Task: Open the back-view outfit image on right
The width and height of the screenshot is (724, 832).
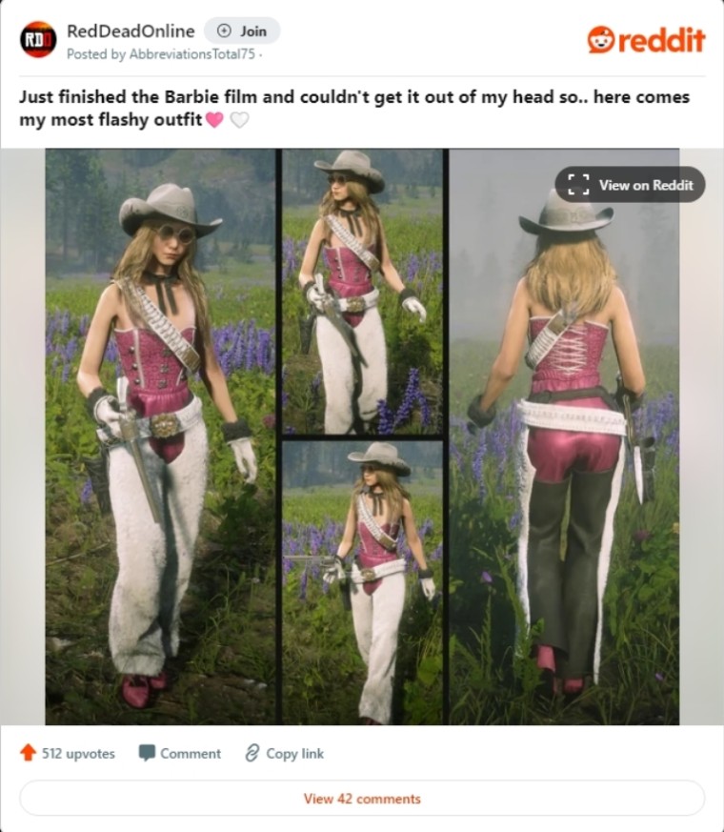Action: (564, 436)
